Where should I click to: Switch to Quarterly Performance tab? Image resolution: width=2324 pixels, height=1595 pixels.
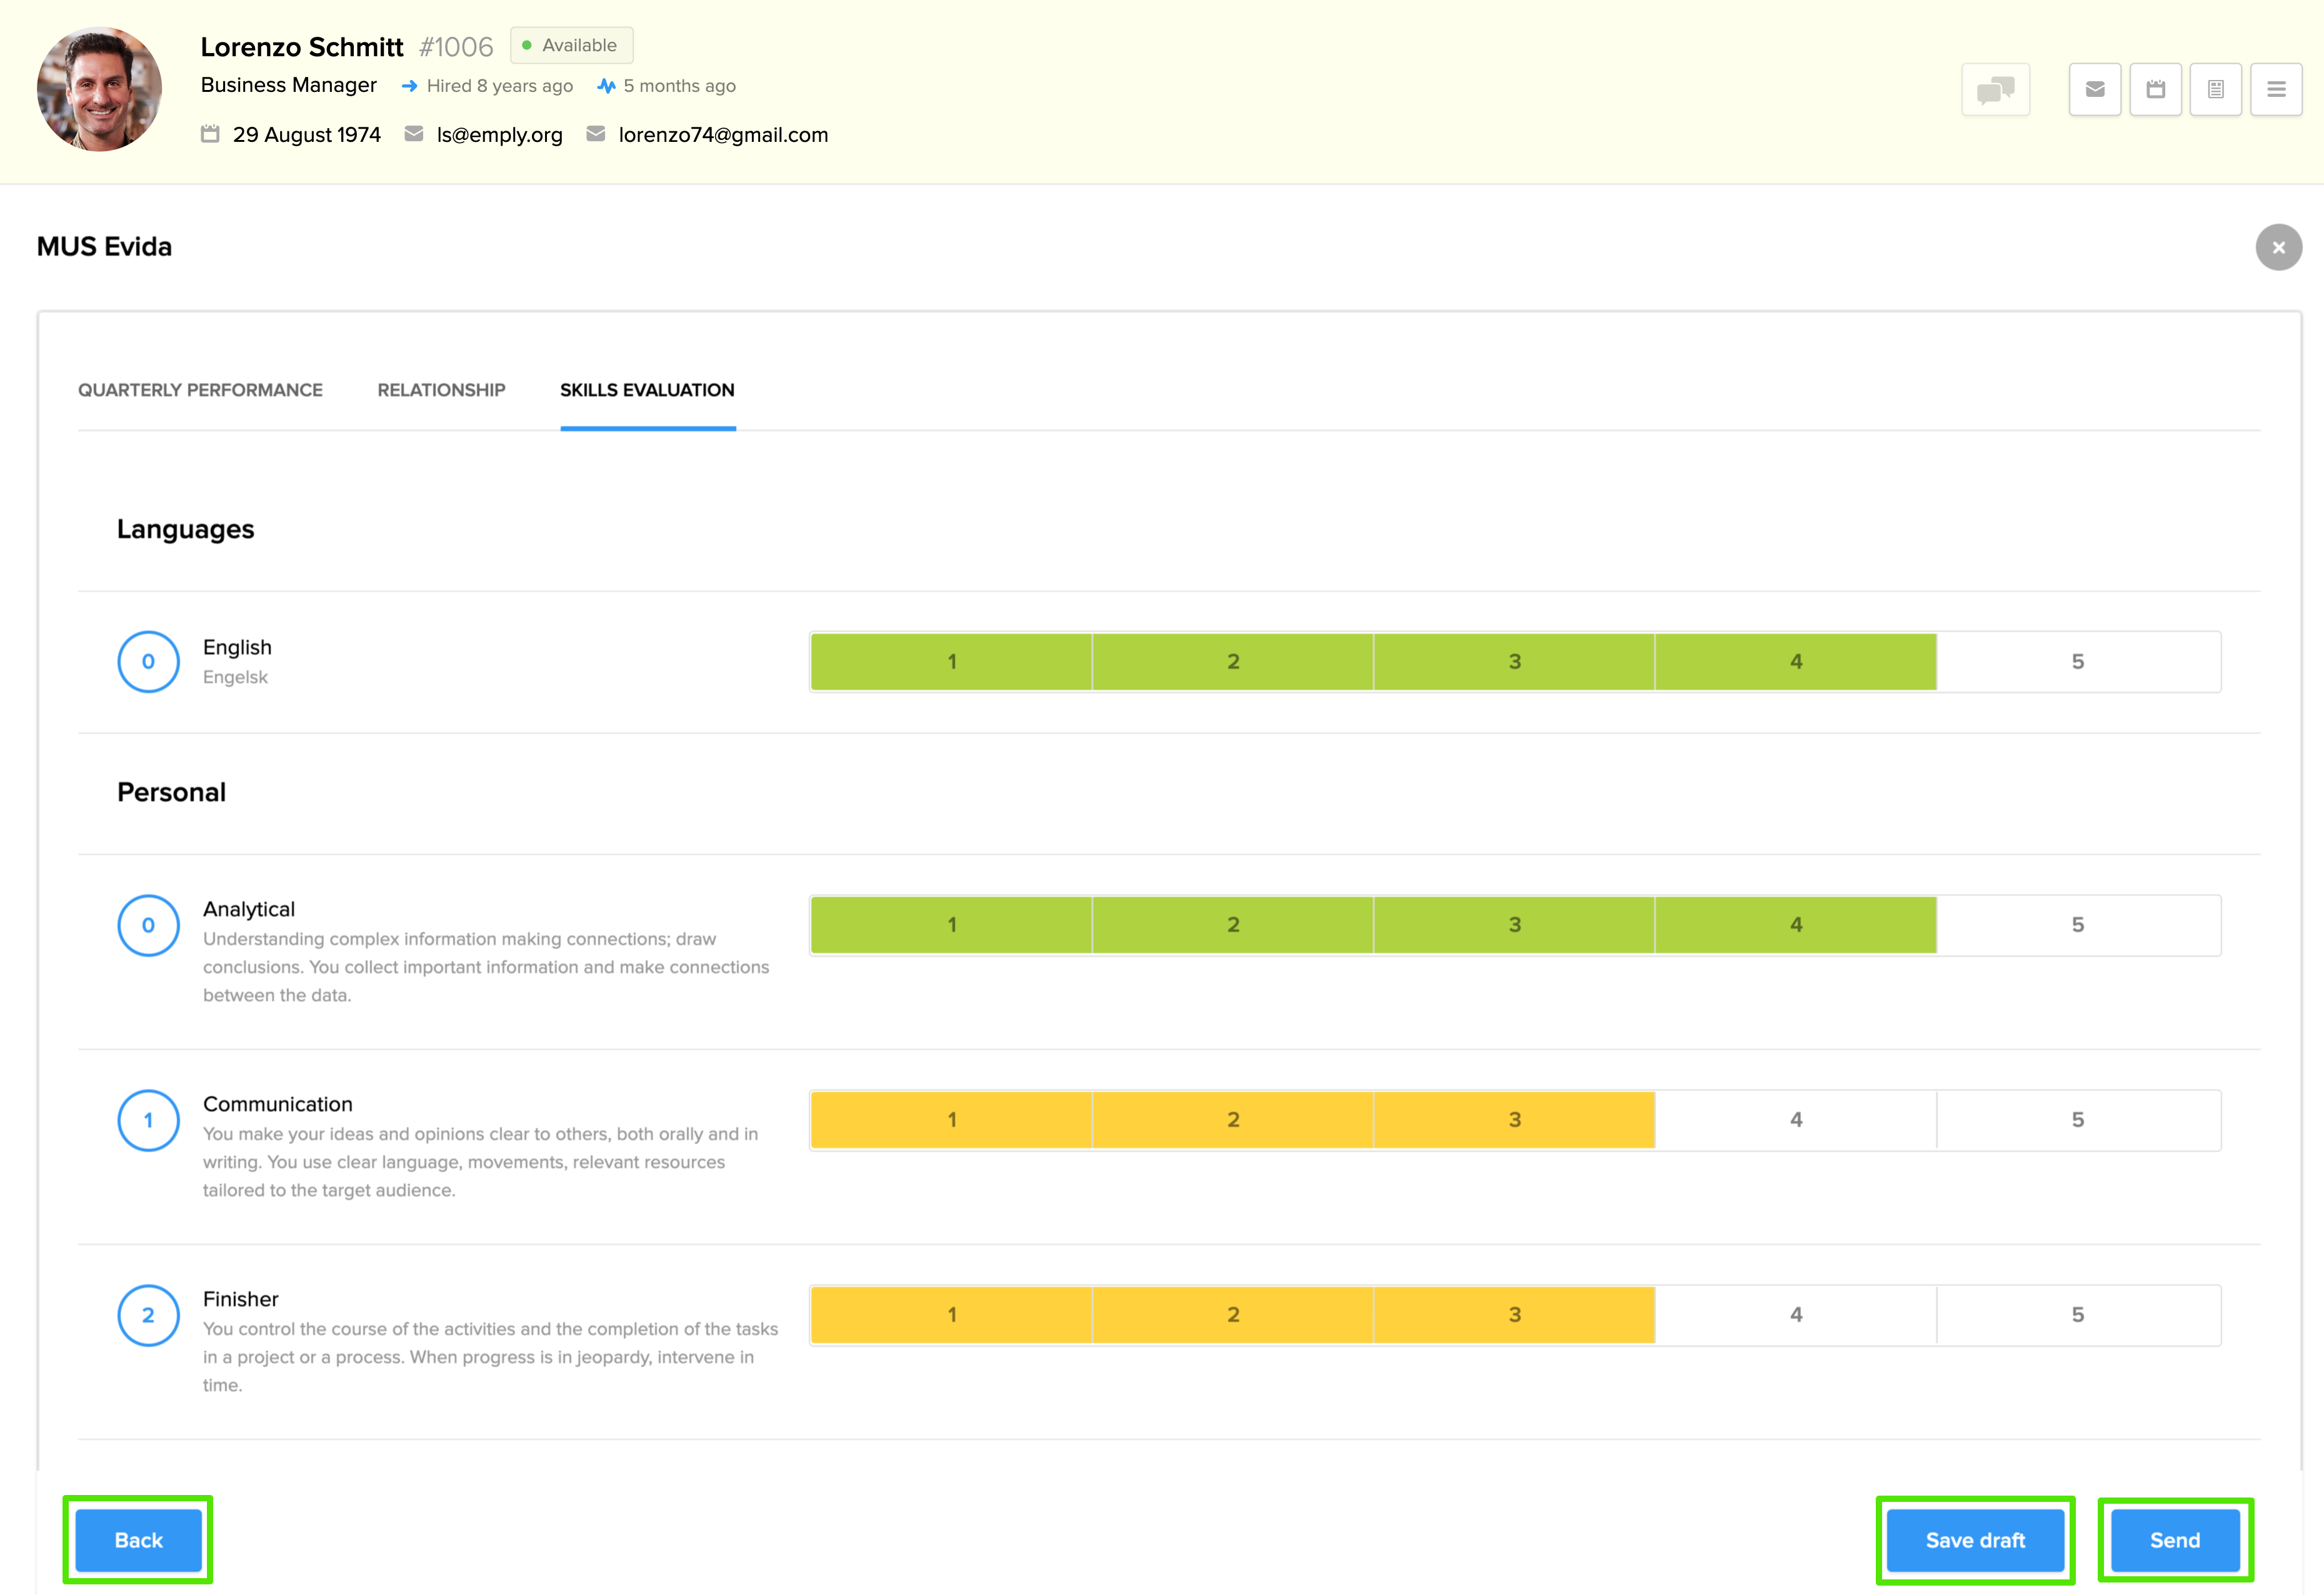tap(200, 390)
